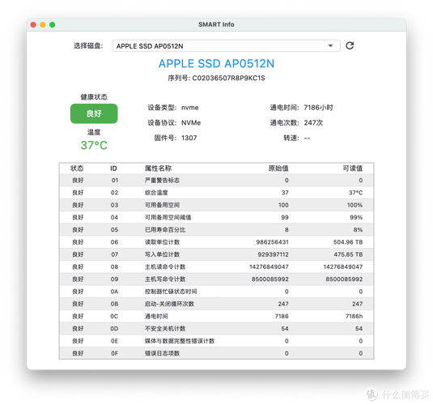The width and height of the screenshot is (433, 405).
Task: Select the 读取单位计数 attribute row
Action: [217, 242]
